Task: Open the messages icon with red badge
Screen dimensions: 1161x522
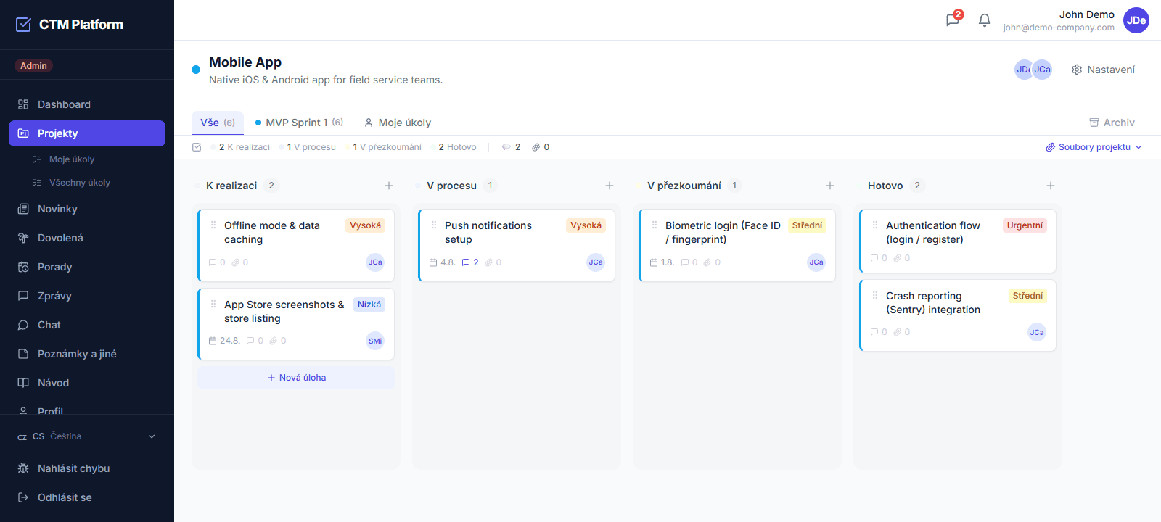Action: (953, 20)
